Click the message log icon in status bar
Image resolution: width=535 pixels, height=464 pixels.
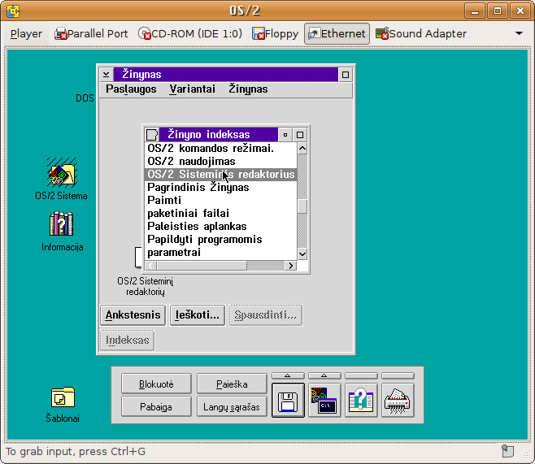click(507, 451)
